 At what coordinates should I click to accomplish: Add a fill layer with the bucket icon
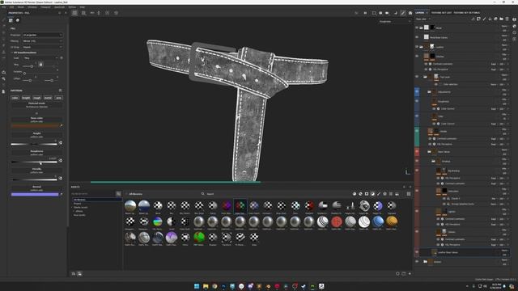(490, 19)
